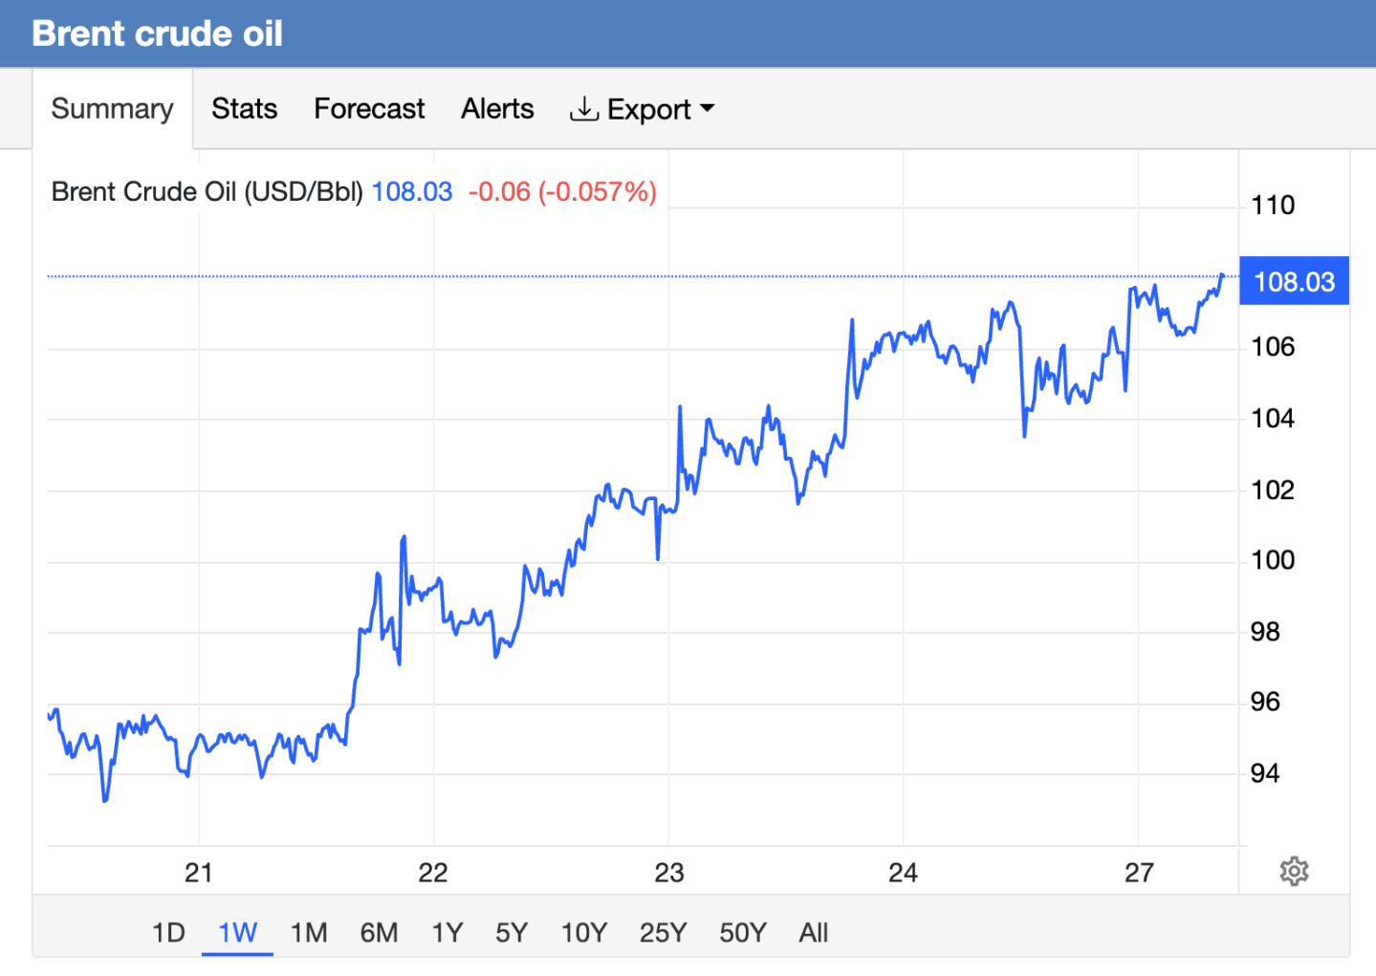Select the Alerts tab

click(x=497, y=109)
